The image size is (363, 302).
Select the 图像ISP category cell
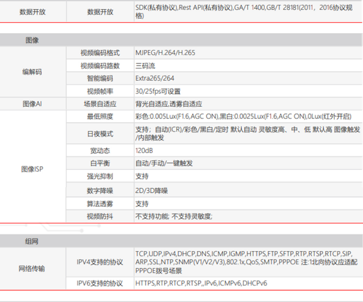tap(32, 169)
